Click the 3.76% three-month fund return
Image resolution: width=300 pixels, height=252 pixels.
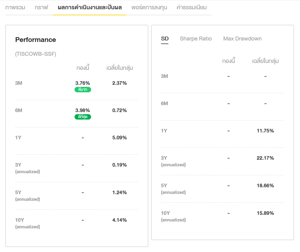coord(83,83)
